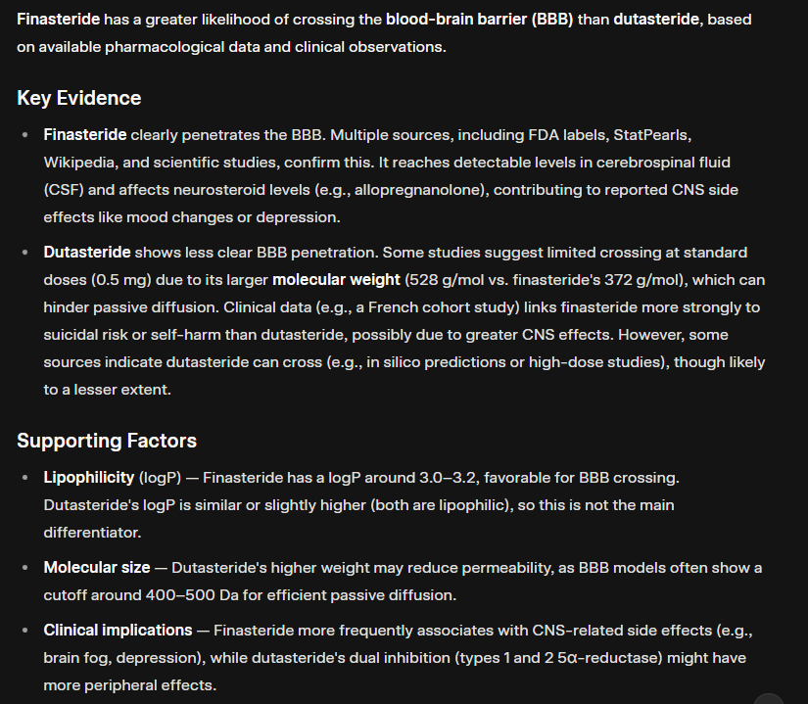Click the bold "Lipophilicity" label
Image resolution: width=808 pixels, height=704 pixels.
point(89,478)
